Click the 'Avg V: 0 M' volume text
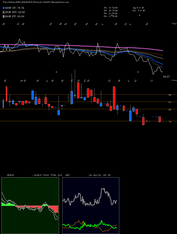This screenshot has height=234, width=177. (138, 8)
